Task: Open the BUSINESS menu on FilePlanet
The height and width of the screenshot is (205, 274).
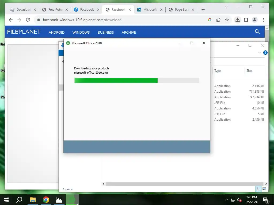Action: tap(106, 32)
